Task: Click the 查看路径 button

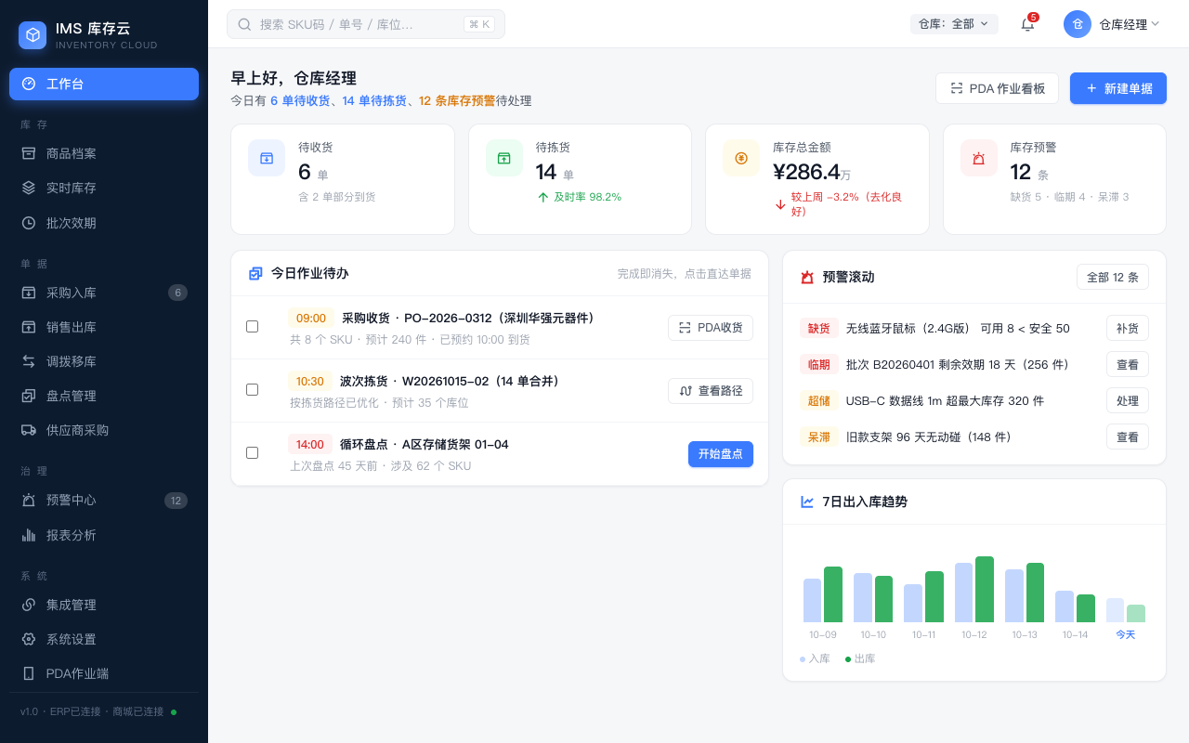Action: [x=711, y=391]
